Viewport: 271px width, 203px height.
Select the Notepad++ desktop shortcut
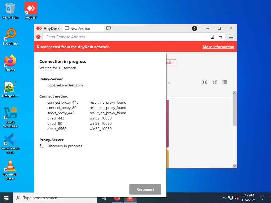coord(10,89)
